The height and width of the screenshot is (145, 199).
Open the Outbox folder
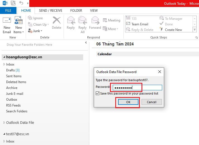11,100
